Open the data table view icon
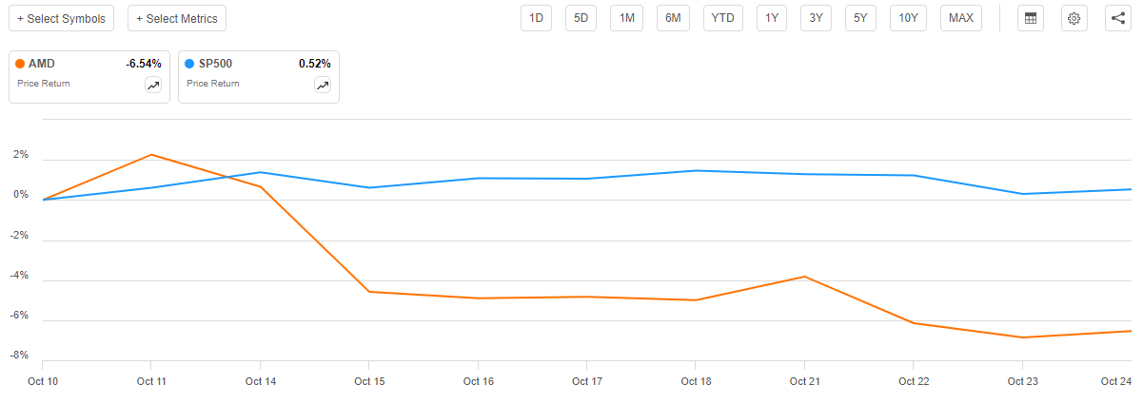The height and width of the screenshot is (404, 1143). [x=1029, y=18]
